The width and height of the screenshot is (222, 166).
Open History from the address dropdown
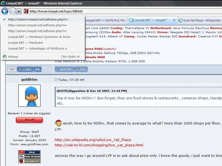tap(12, 56)
